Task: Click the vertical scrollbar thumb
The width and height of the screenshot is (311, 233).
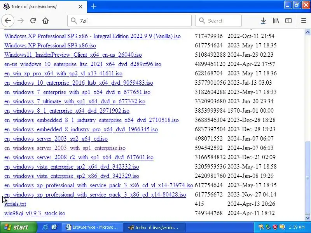Action: point(308,178)
